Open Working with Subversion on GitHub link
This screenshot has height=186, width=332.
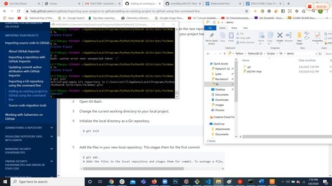pos(24,117)
